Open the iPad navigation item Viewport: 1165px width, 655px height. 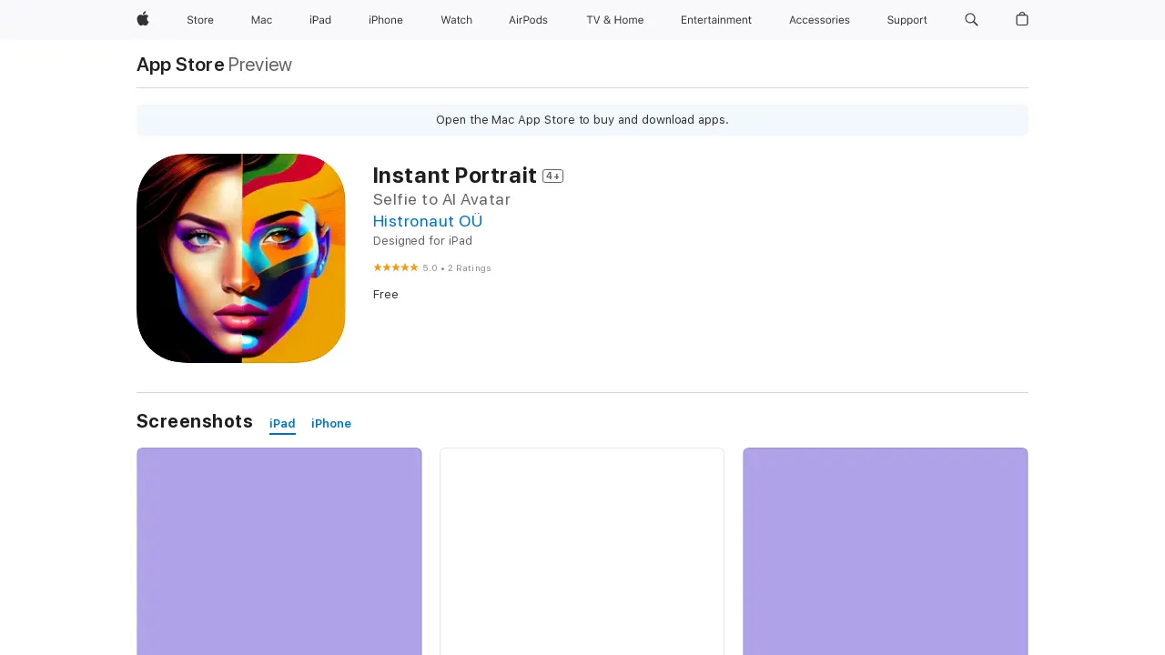[320, 20]
